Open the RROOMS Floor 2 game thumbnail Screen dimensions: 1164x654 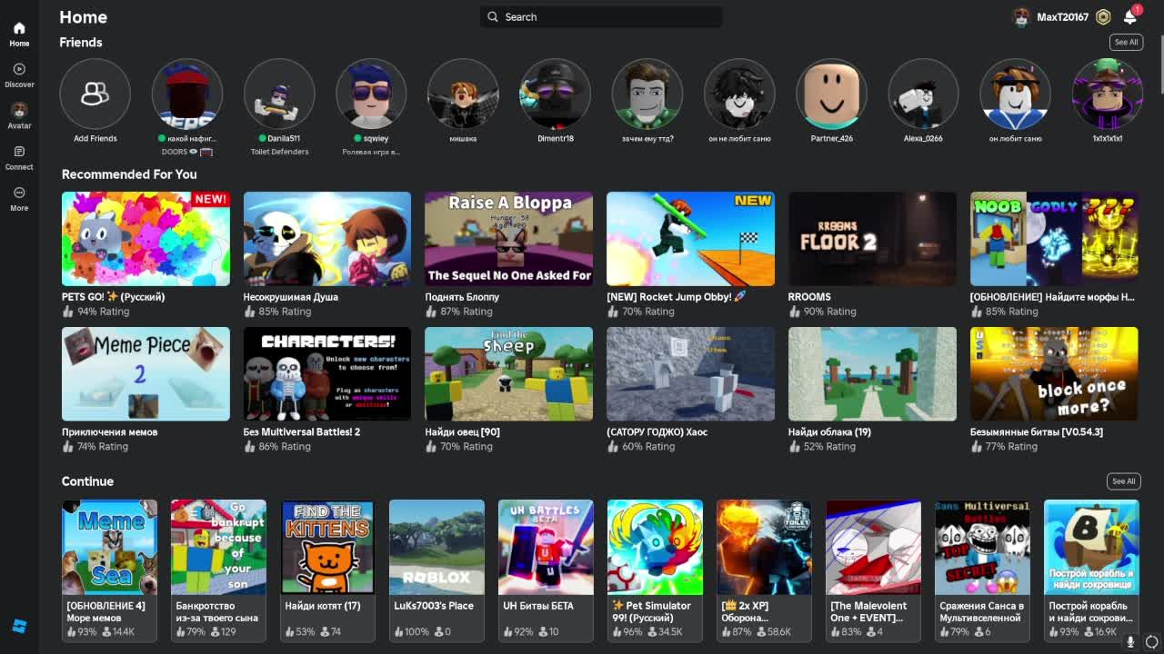coord(872,239)
